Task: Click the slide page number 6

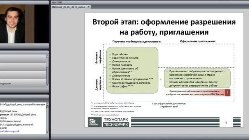Action: tap(226, 122)
